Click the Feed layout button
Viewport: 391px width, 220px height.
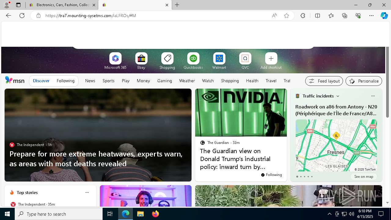point(324,81)
